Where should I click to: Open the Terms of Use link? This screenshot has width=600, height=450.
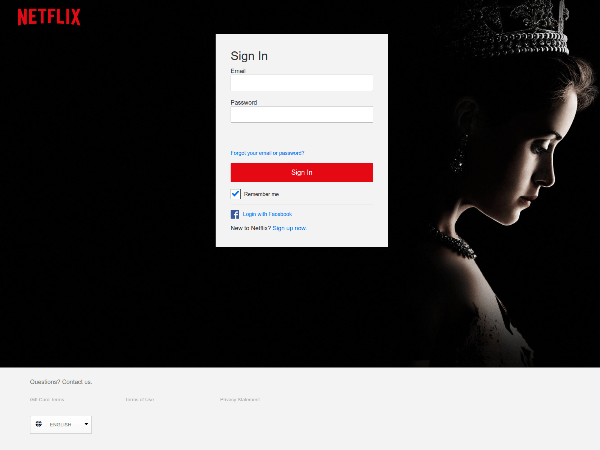[139, 400]
